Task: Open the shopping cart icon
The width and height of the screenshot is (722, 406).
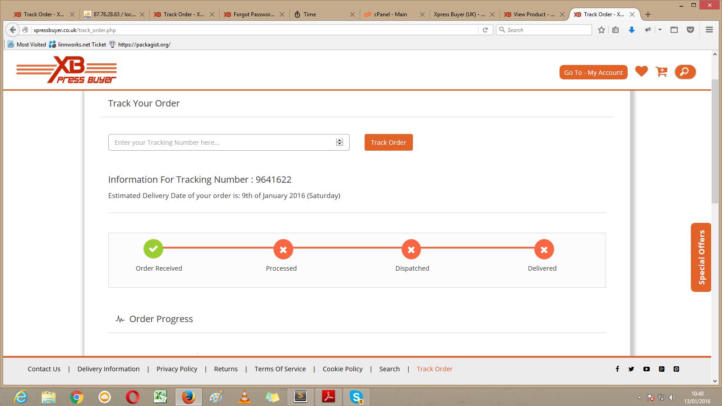Action: (662, 72)
